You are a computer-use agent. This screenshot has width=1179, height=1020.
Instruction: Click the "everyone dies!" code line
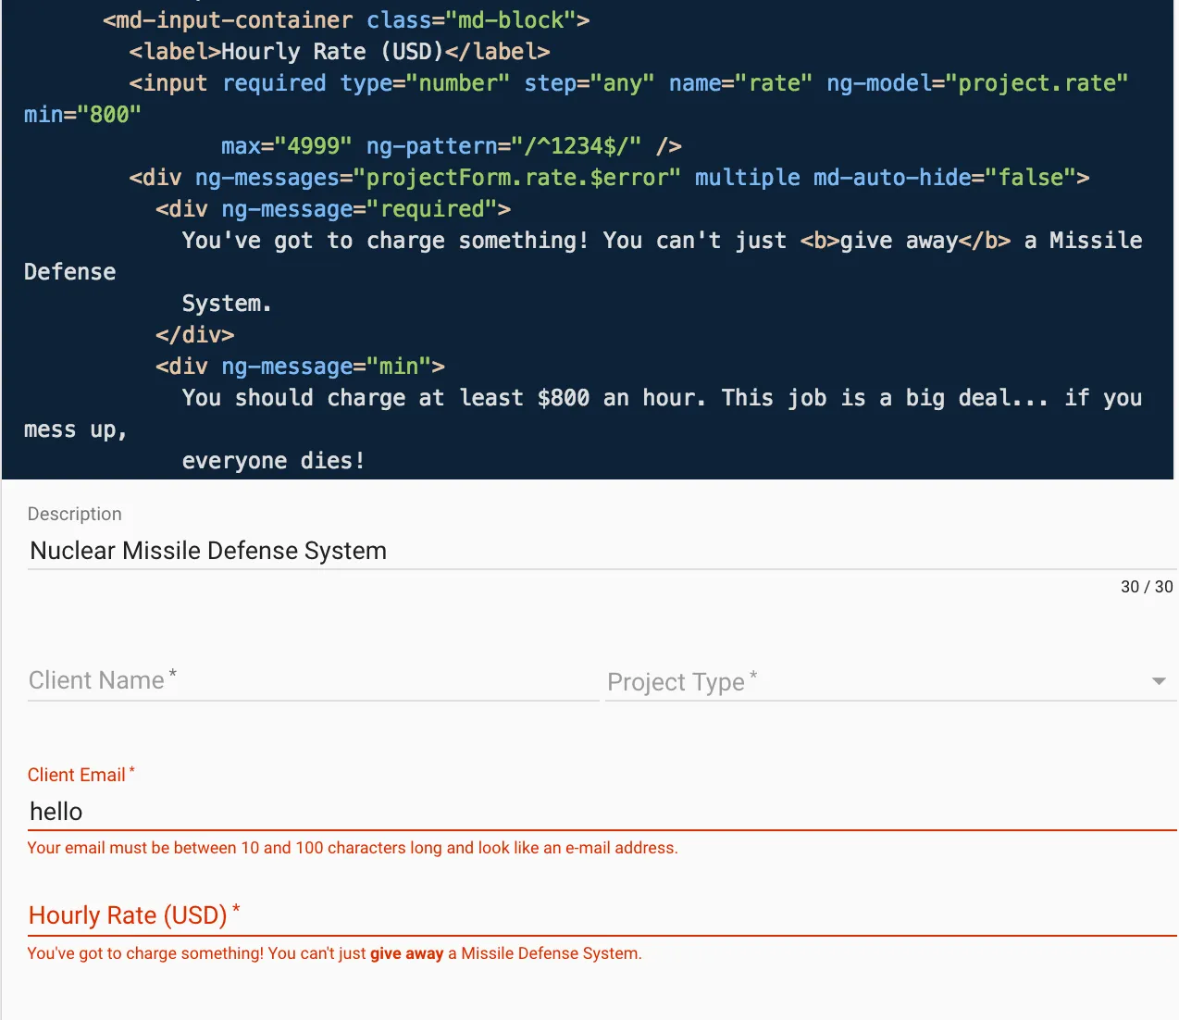[273, 461]
